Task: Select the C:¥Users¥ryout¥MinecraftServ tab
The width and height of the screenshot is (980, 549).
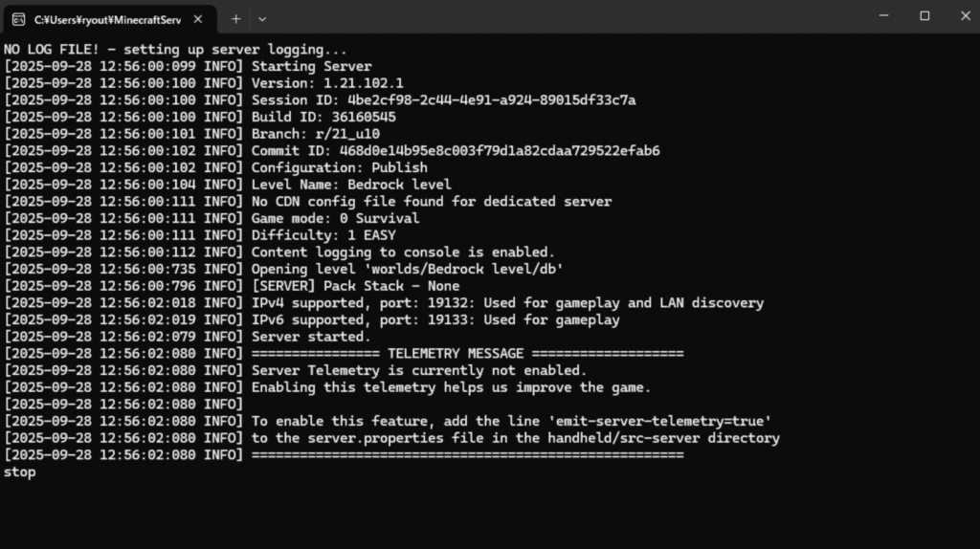Action: [x=105, y=18]
